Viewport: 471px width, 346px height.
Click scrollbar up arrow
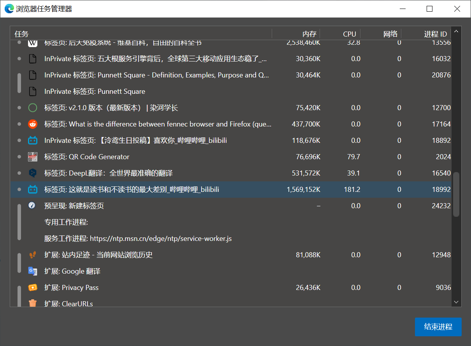(456, 31)
